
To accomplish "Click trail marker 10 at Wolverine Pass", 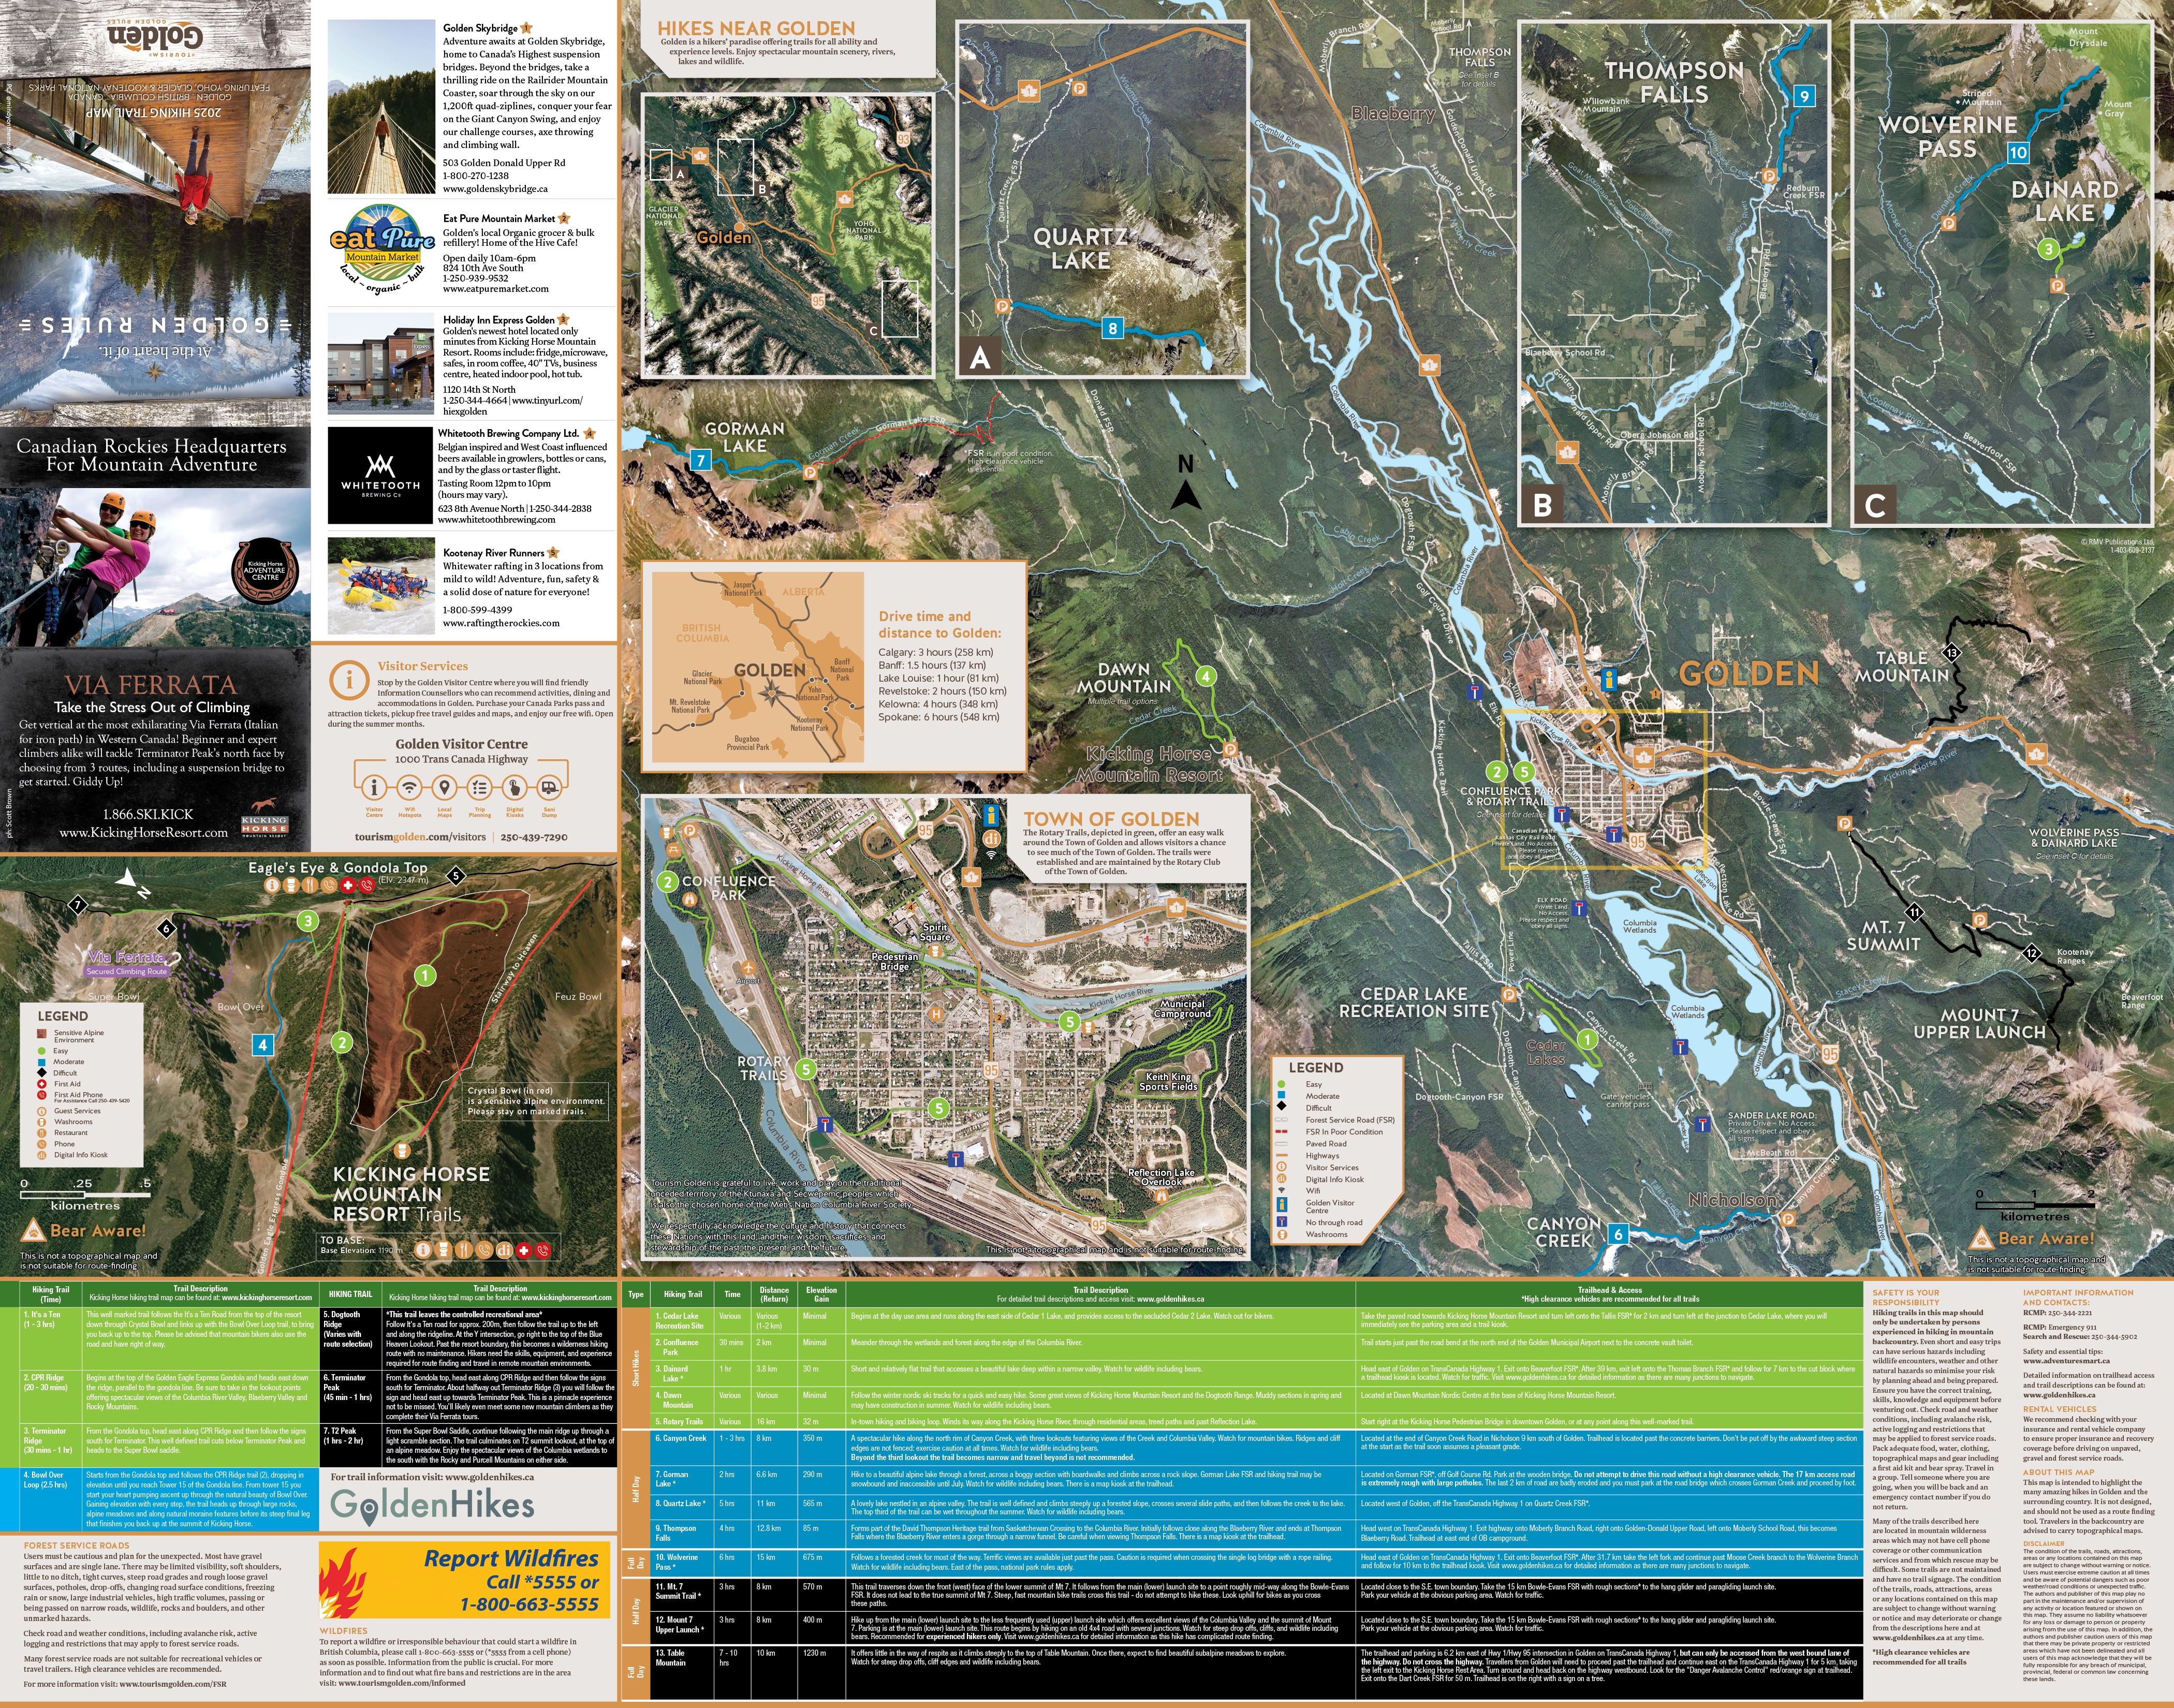I will click(2018, 153).
